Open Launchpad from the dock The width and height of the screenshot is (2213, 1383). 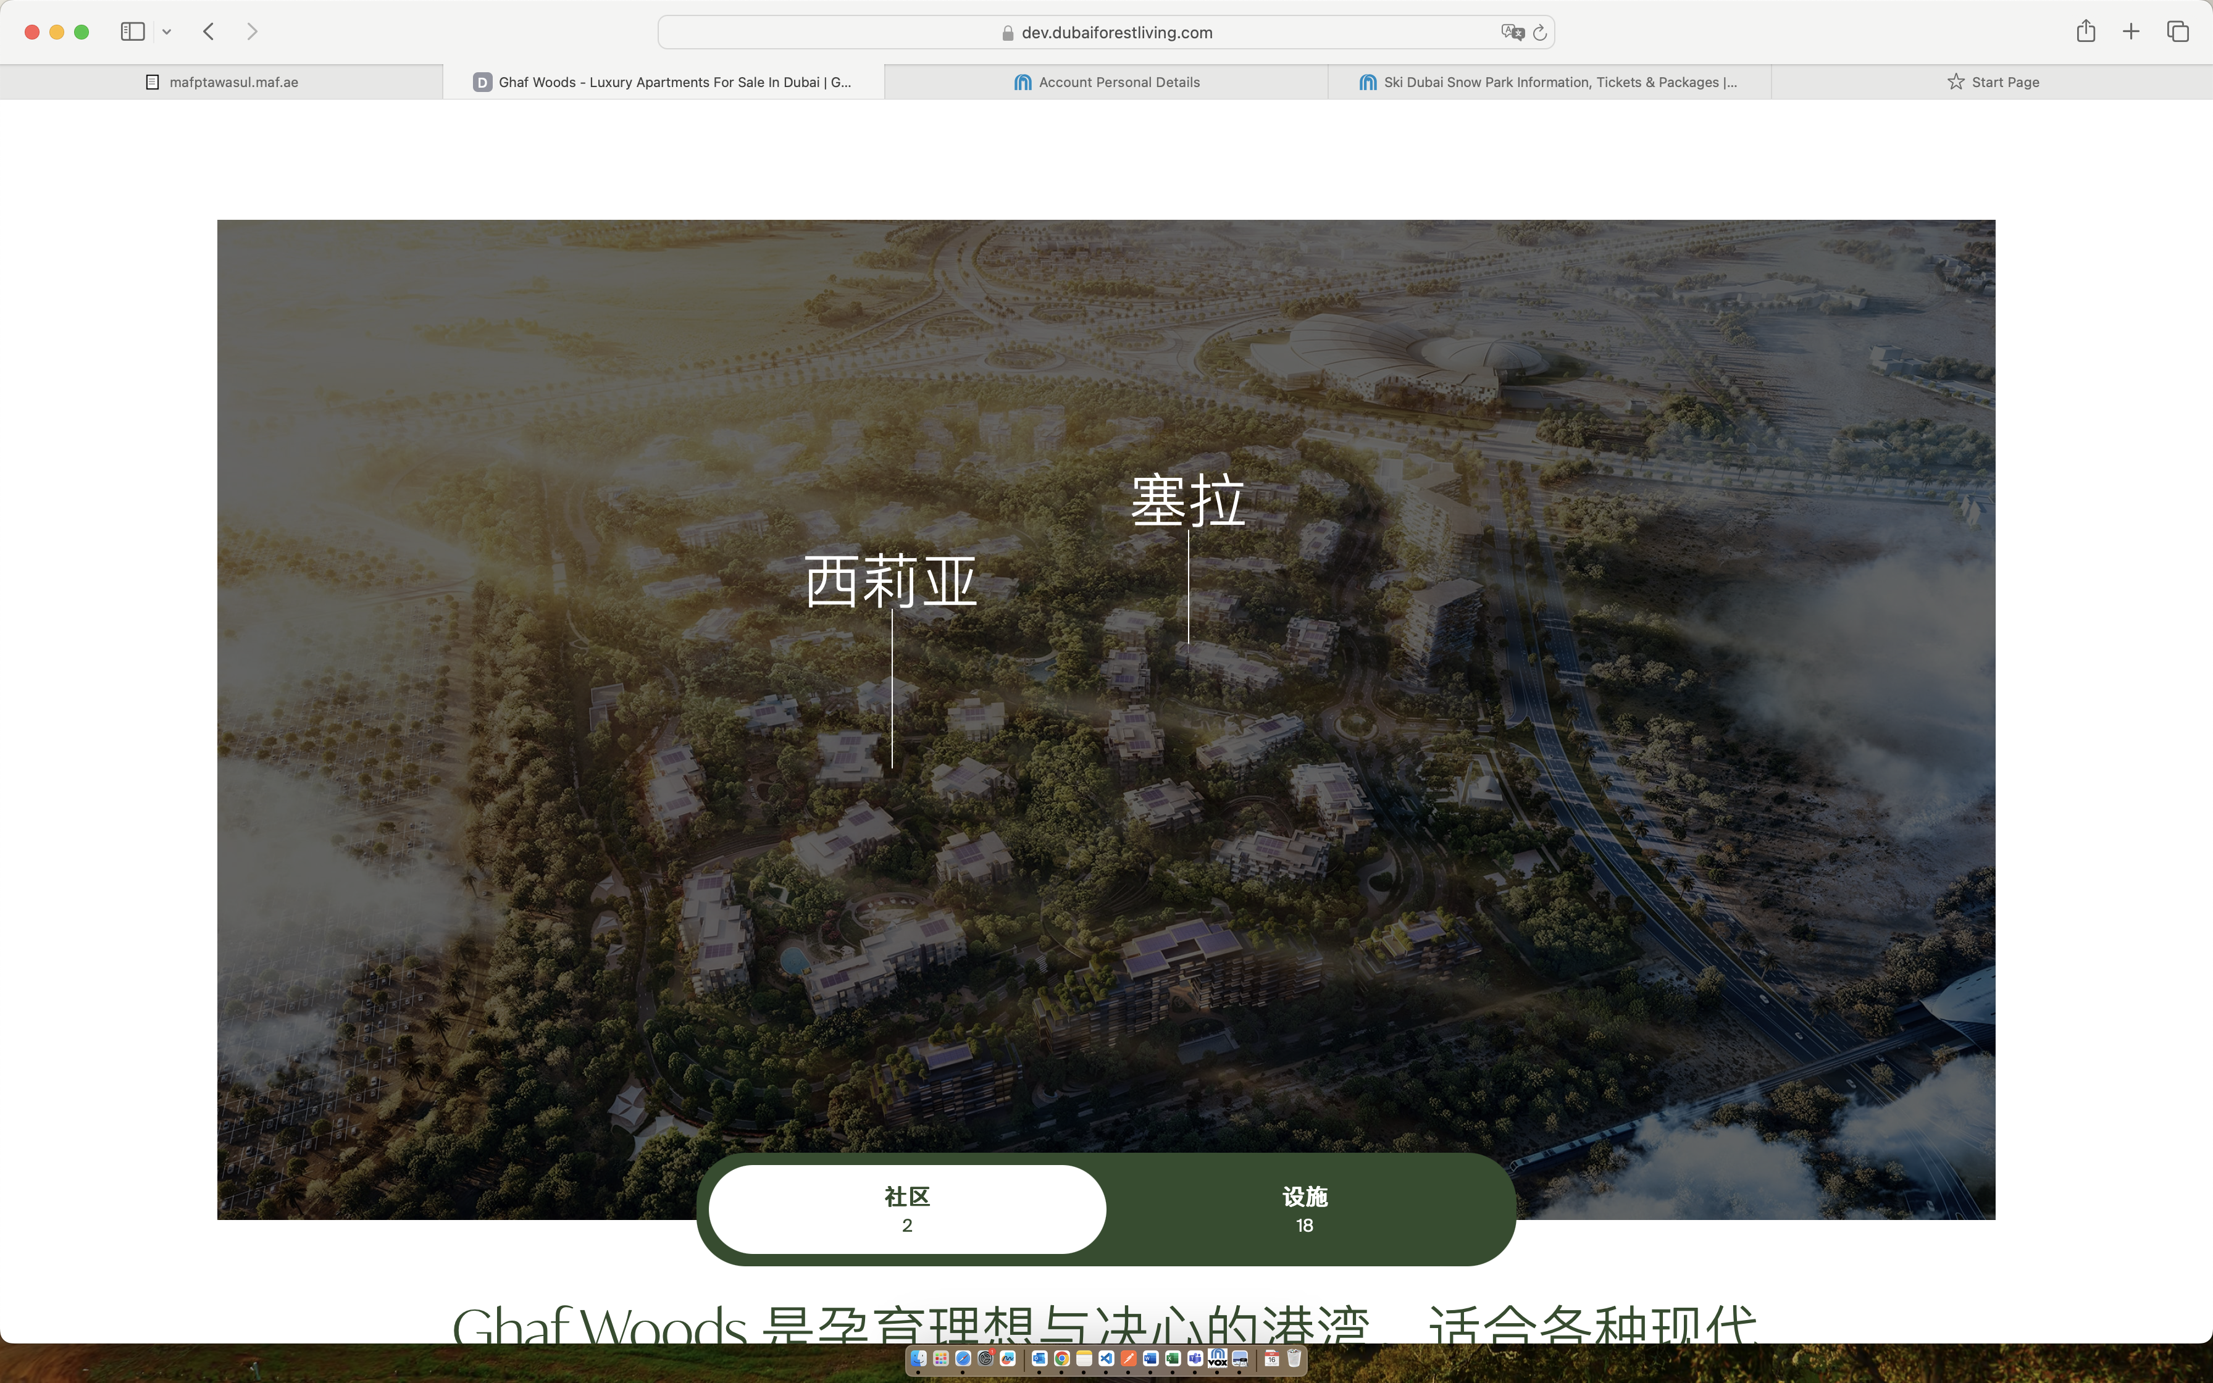(x=941, y=1358)
